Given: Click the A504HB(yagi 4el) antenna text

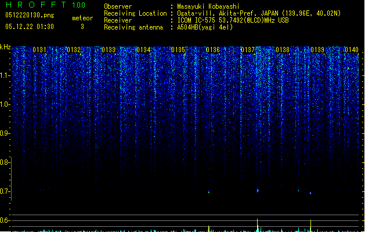Looking at the screenshot, I should 205,27.
